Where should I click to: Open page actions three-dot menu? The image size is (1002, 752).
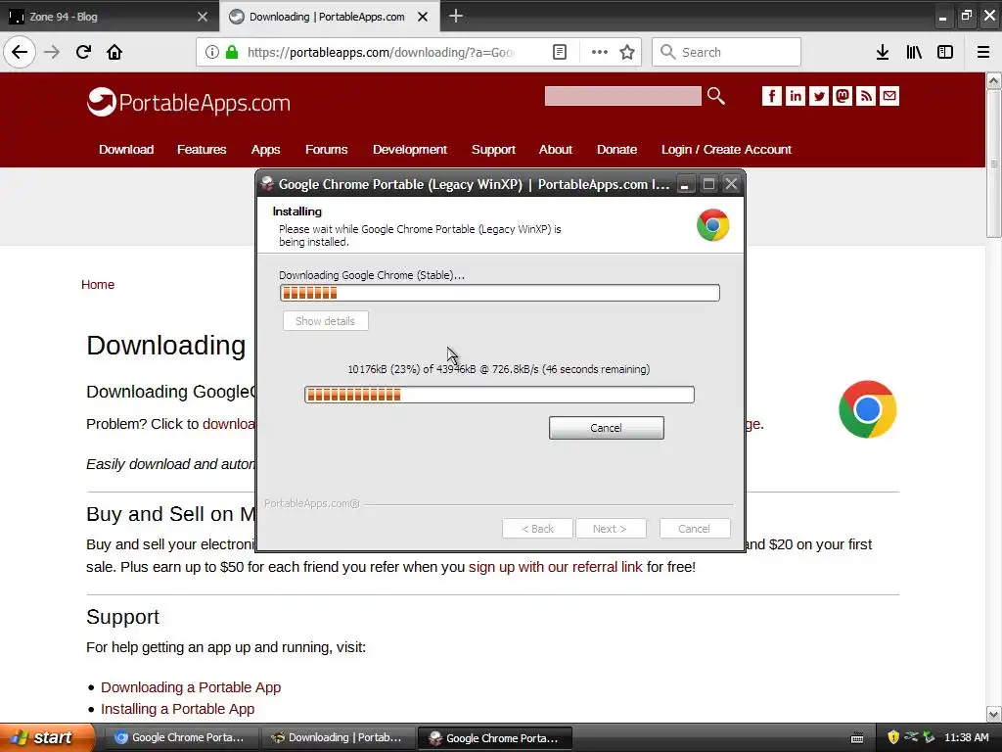pyautogui.click(x=600, y=52)
